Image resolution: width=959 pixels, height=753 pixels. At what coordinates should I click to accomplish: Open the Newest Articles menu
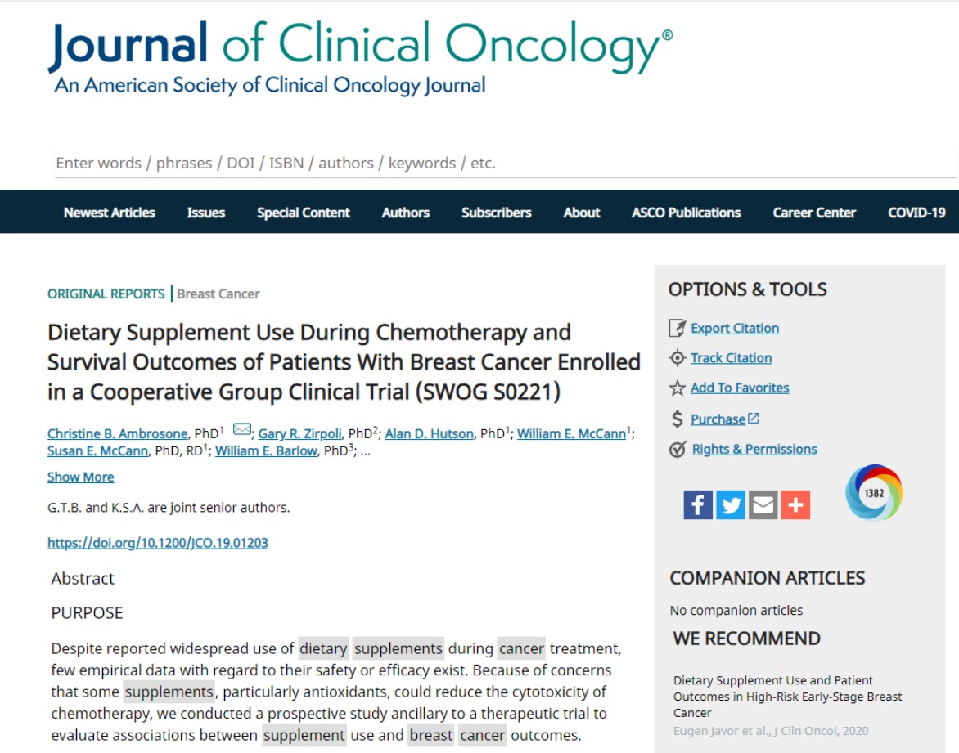[x=110, y=213]
